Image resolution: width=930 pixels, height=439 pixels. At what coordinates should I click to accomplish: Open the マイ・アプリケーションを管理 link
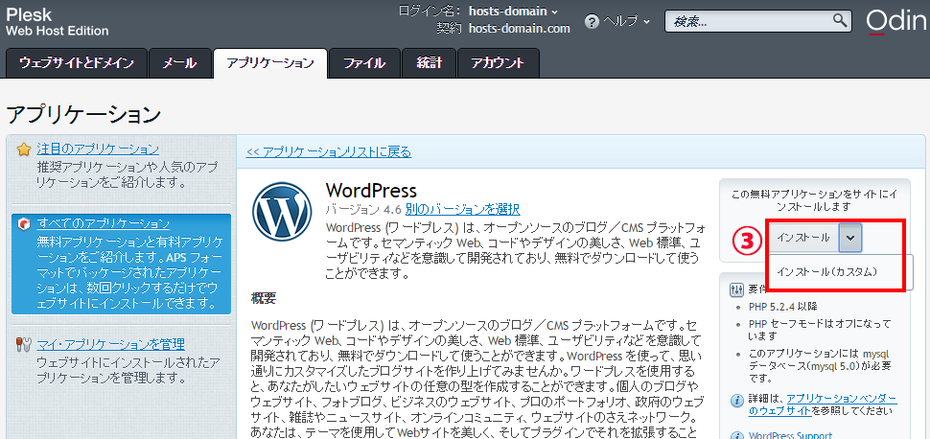111,344
